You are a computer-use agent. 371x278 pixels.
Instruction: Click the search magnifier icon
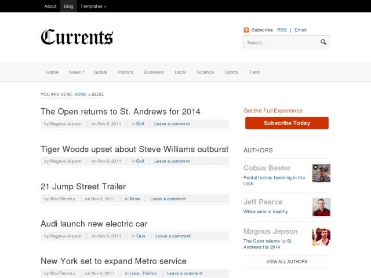323,42
